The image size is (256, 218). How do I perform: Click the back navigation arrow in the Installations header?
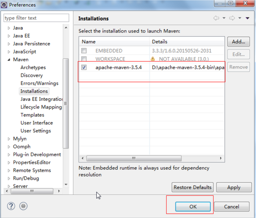coord(216,18)
